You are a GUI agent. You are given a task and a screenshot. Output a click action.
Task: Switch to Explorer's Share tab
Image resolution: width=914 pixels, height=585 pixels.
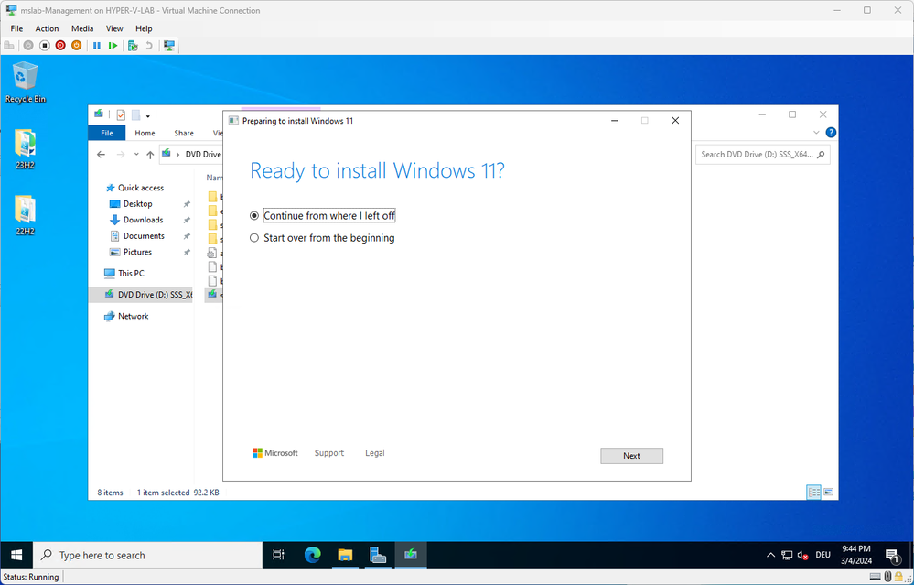click(x=184, y=133)
